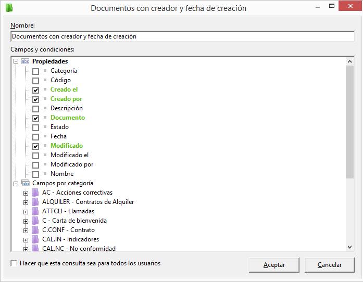Screen dimensions: 363x282
Task: Expand the C - Carta de bienvenida node
Action: click(x=26, y=222)
